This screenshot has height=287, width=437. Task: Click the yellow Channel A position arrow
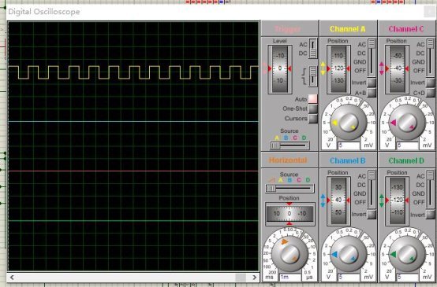tap(323, 68)
